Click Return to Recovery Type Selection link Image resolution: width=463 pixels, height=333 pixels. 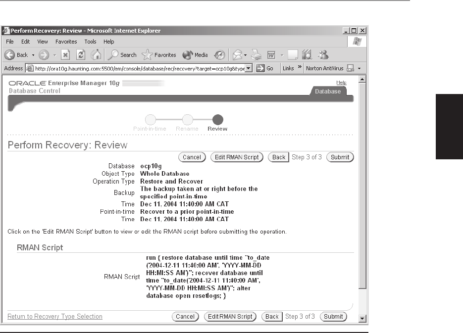55,317
